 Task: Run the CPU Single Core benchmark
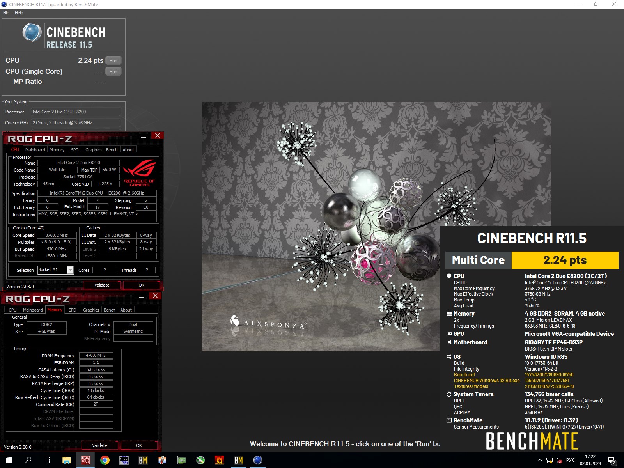point(113,71)
